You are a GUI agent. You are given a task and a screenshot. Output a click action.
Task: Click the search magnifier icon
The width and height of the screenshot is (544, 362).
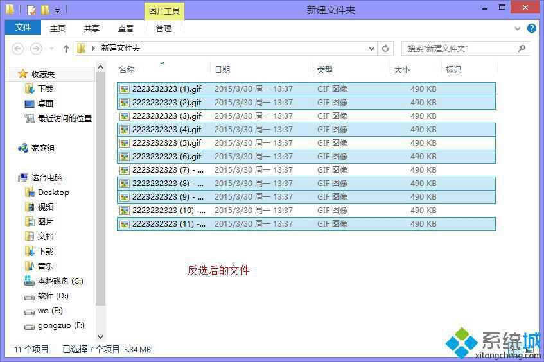[522, 48]
